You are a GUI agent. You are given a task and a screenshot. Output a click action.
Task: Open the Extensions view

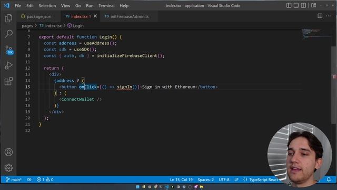pyautogui.click(x=8, y=81)
